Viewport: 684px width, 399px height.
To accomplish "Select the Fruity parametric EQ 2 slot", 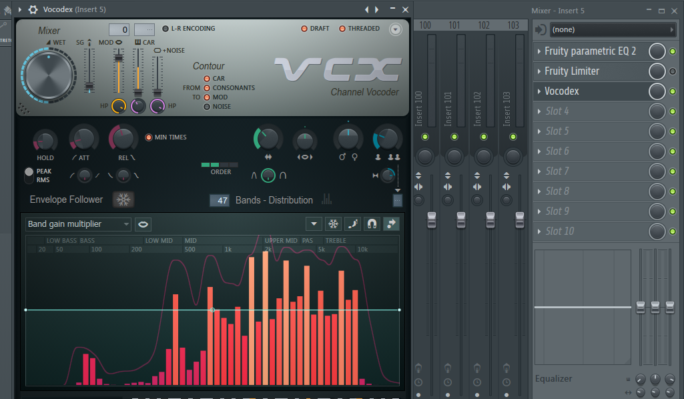I will click(590, 51).
